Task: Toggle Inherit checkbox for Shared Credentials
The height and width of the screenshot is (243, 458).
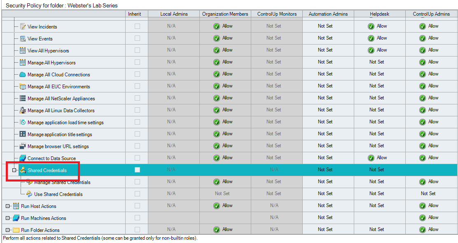Action: pos(137,170)
